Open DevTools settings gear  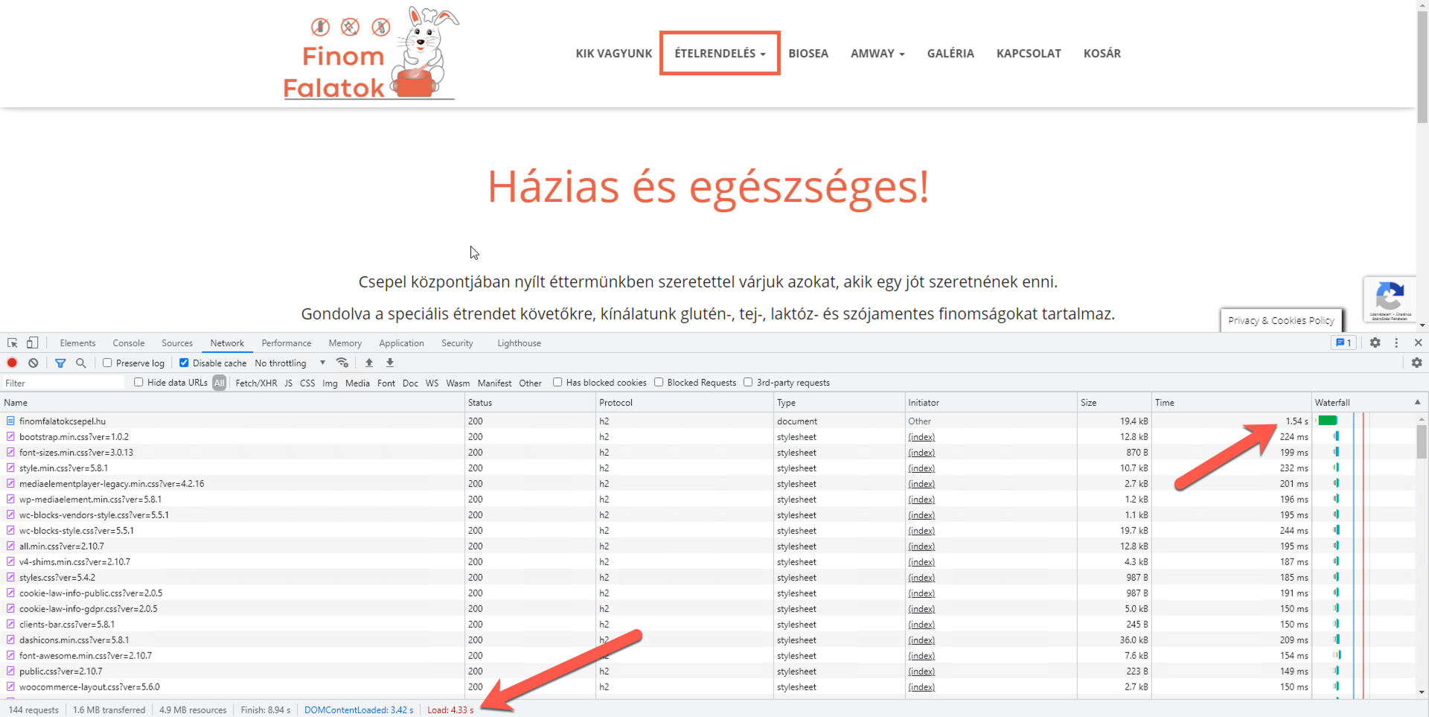1375,343
